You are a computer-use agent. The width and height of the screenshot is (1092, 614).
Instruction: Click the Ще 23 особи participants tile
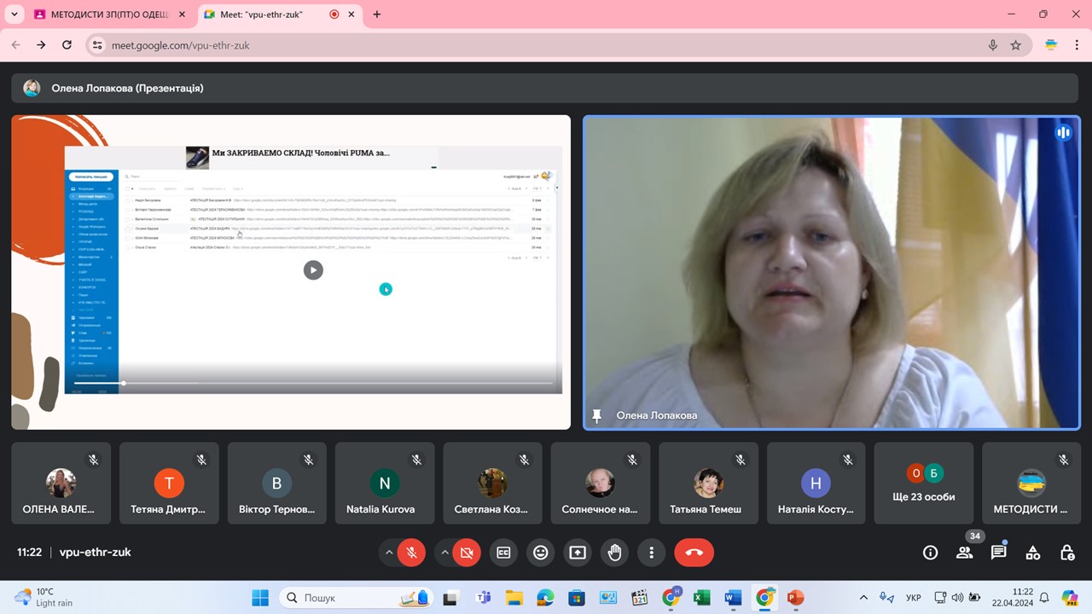(x=924, y=484)
